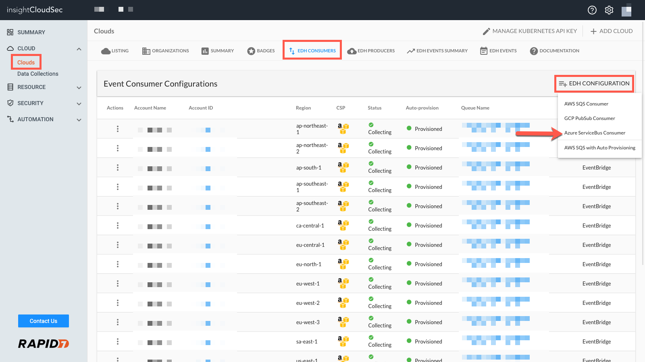Click the insightCloudSec logo

[x=35, y=10]
